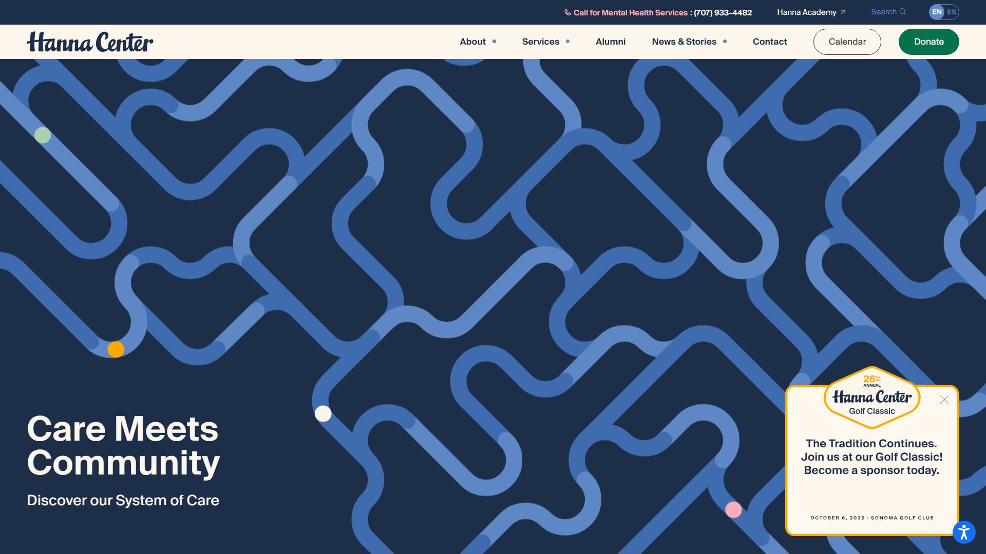Expand the Services menu dot
986x554 pixels.
[567, 42]
